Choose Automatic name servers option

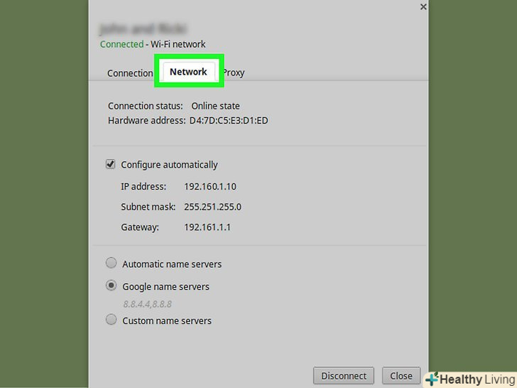pos(111,263)
